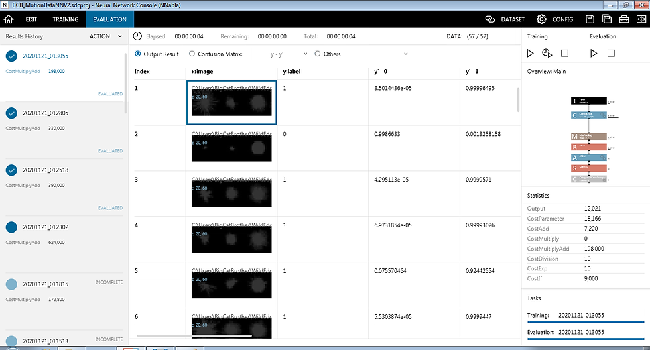
Task: Select result 20201121_012518
Action: (x=46, y=170)
